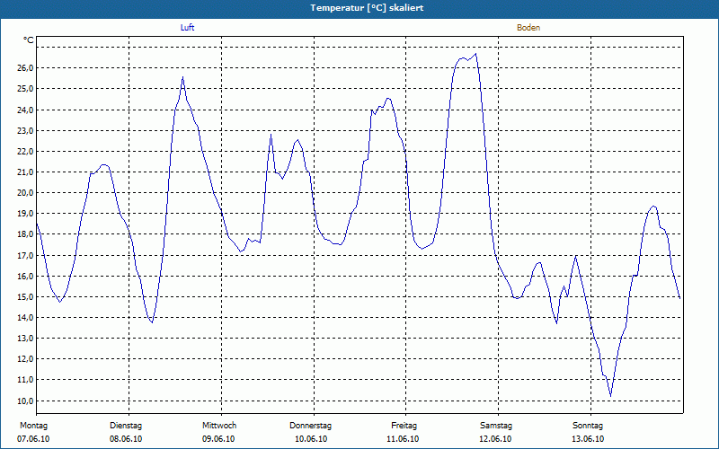719x449 pixels.
Task: Select the Donnerstag day label
Action: click(x=310, y=426)
